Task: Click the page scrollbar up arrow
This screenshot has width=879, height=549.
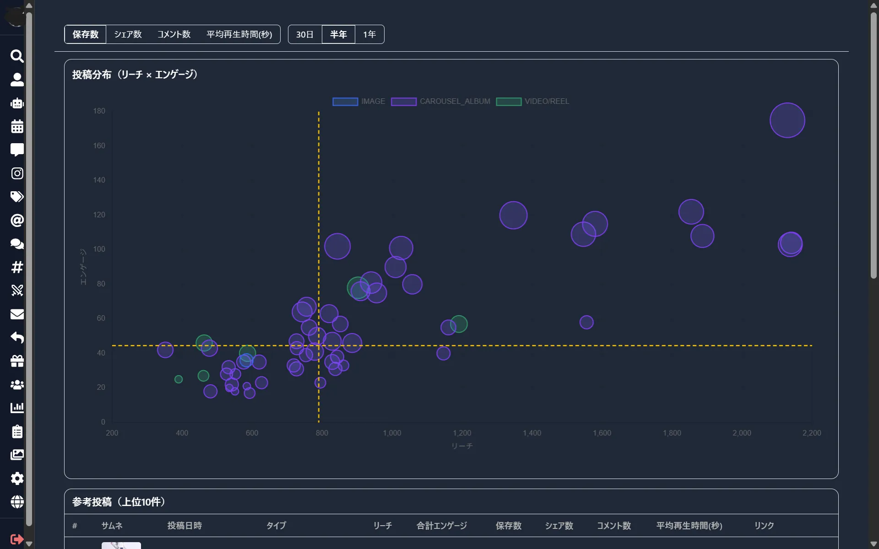Action: click(x=874, y=5)
